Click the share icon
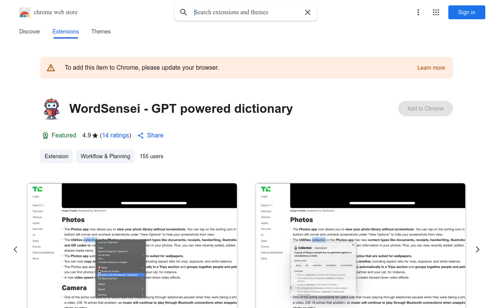 (141, 136)
